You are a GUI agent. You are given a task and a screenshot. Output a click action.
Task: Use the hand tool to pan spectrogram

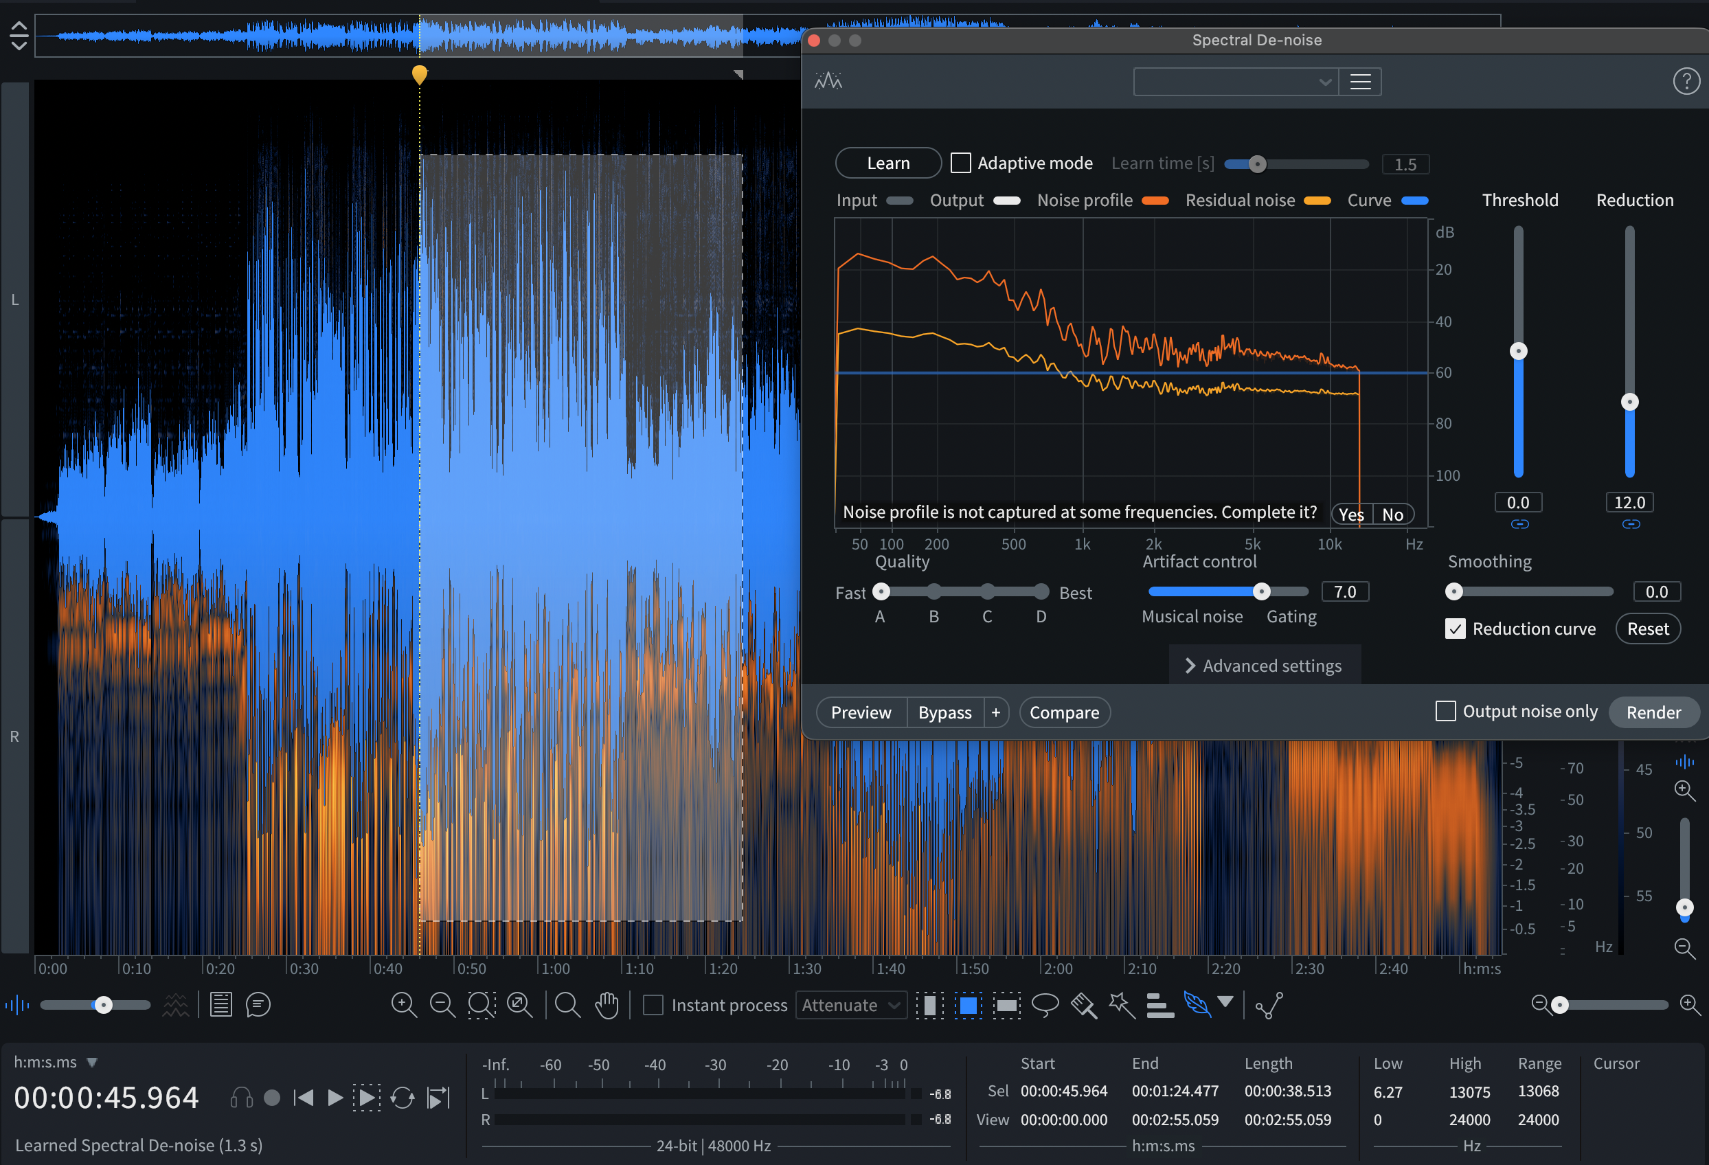tap(607, 1005)
